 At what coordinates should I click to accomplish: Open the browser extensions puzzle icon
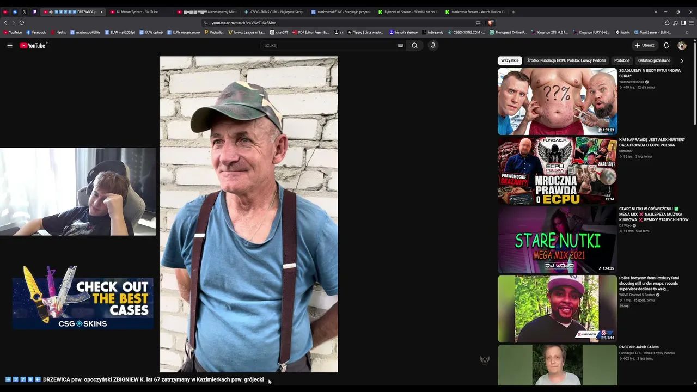(667, 23)
